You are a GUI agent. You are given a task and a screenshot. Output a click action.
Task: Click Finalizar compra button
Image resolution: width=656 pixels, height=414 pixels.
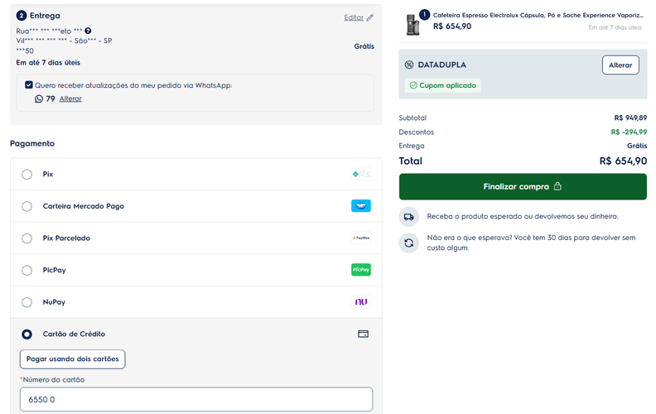523,186
